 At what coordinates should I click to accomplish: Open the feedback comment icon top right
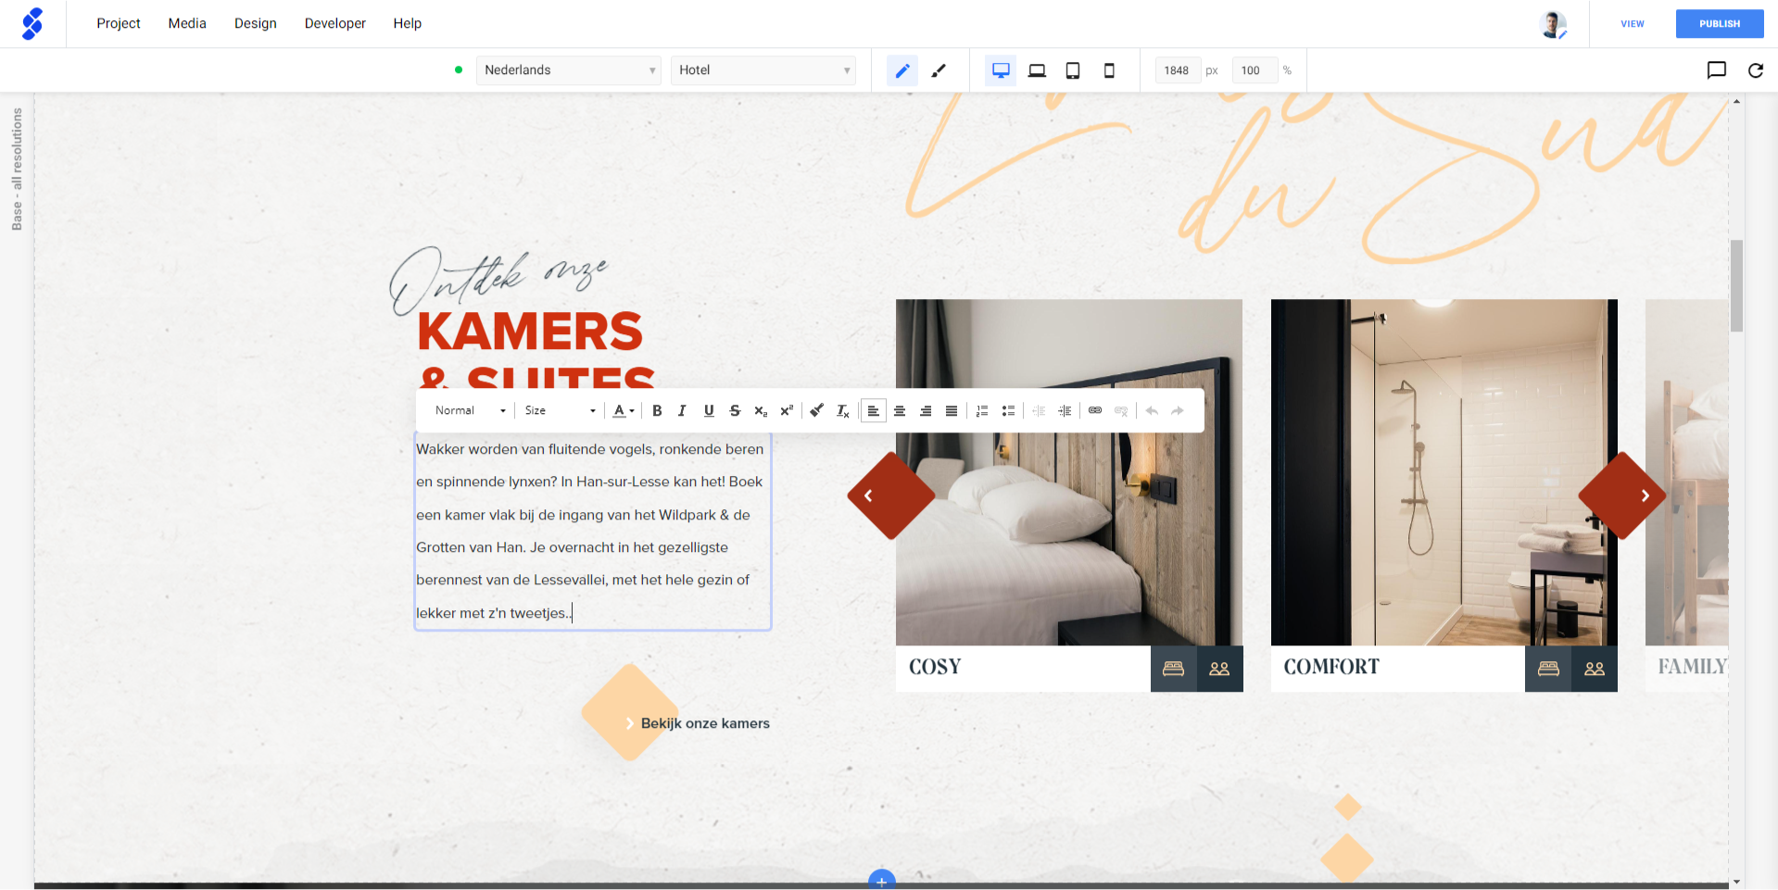[x=1717, y=69]
